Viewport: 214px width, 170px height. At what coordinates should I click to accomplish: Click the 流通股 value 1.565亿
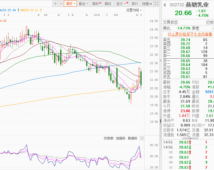[x=183, y=135]
